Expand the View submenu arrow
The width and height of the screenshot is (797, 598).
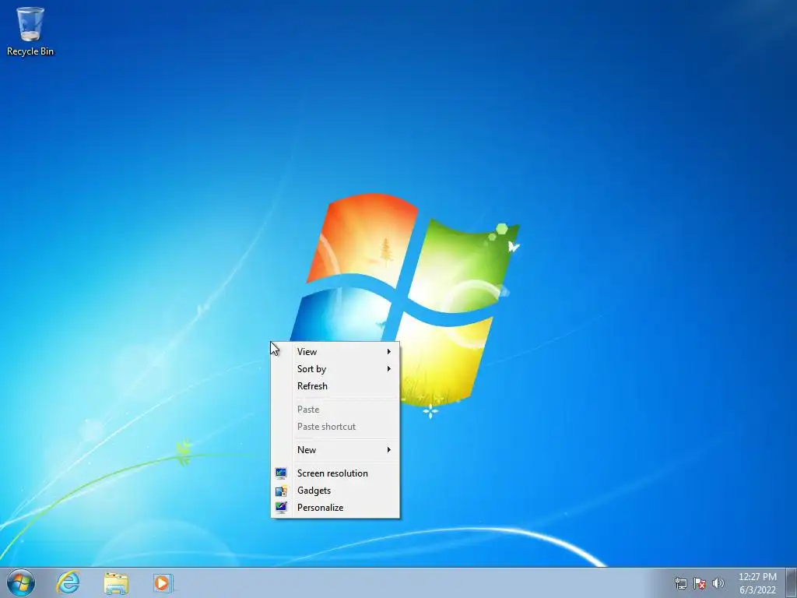coord(389,351)
